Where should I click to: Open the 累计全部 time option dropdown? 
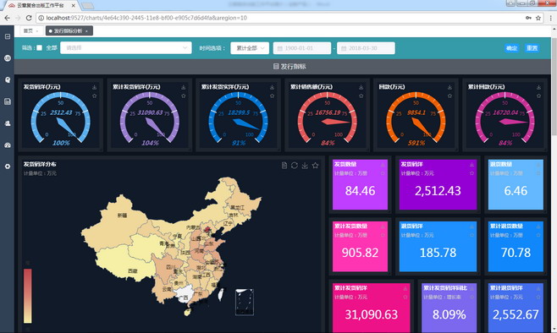point(250,48)
